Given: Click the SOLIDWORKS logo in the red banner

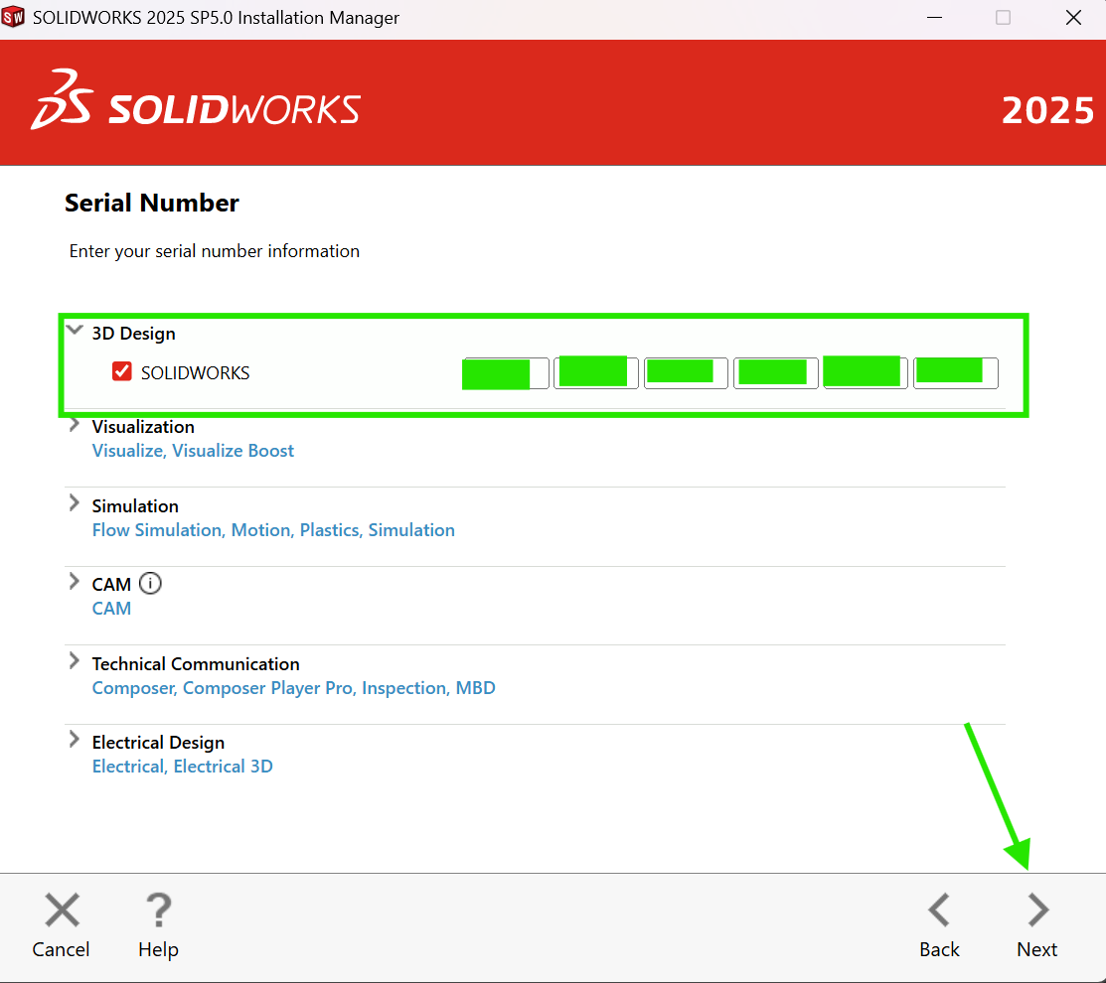Looking at the screenshot, I should click(x=196, y=100).
